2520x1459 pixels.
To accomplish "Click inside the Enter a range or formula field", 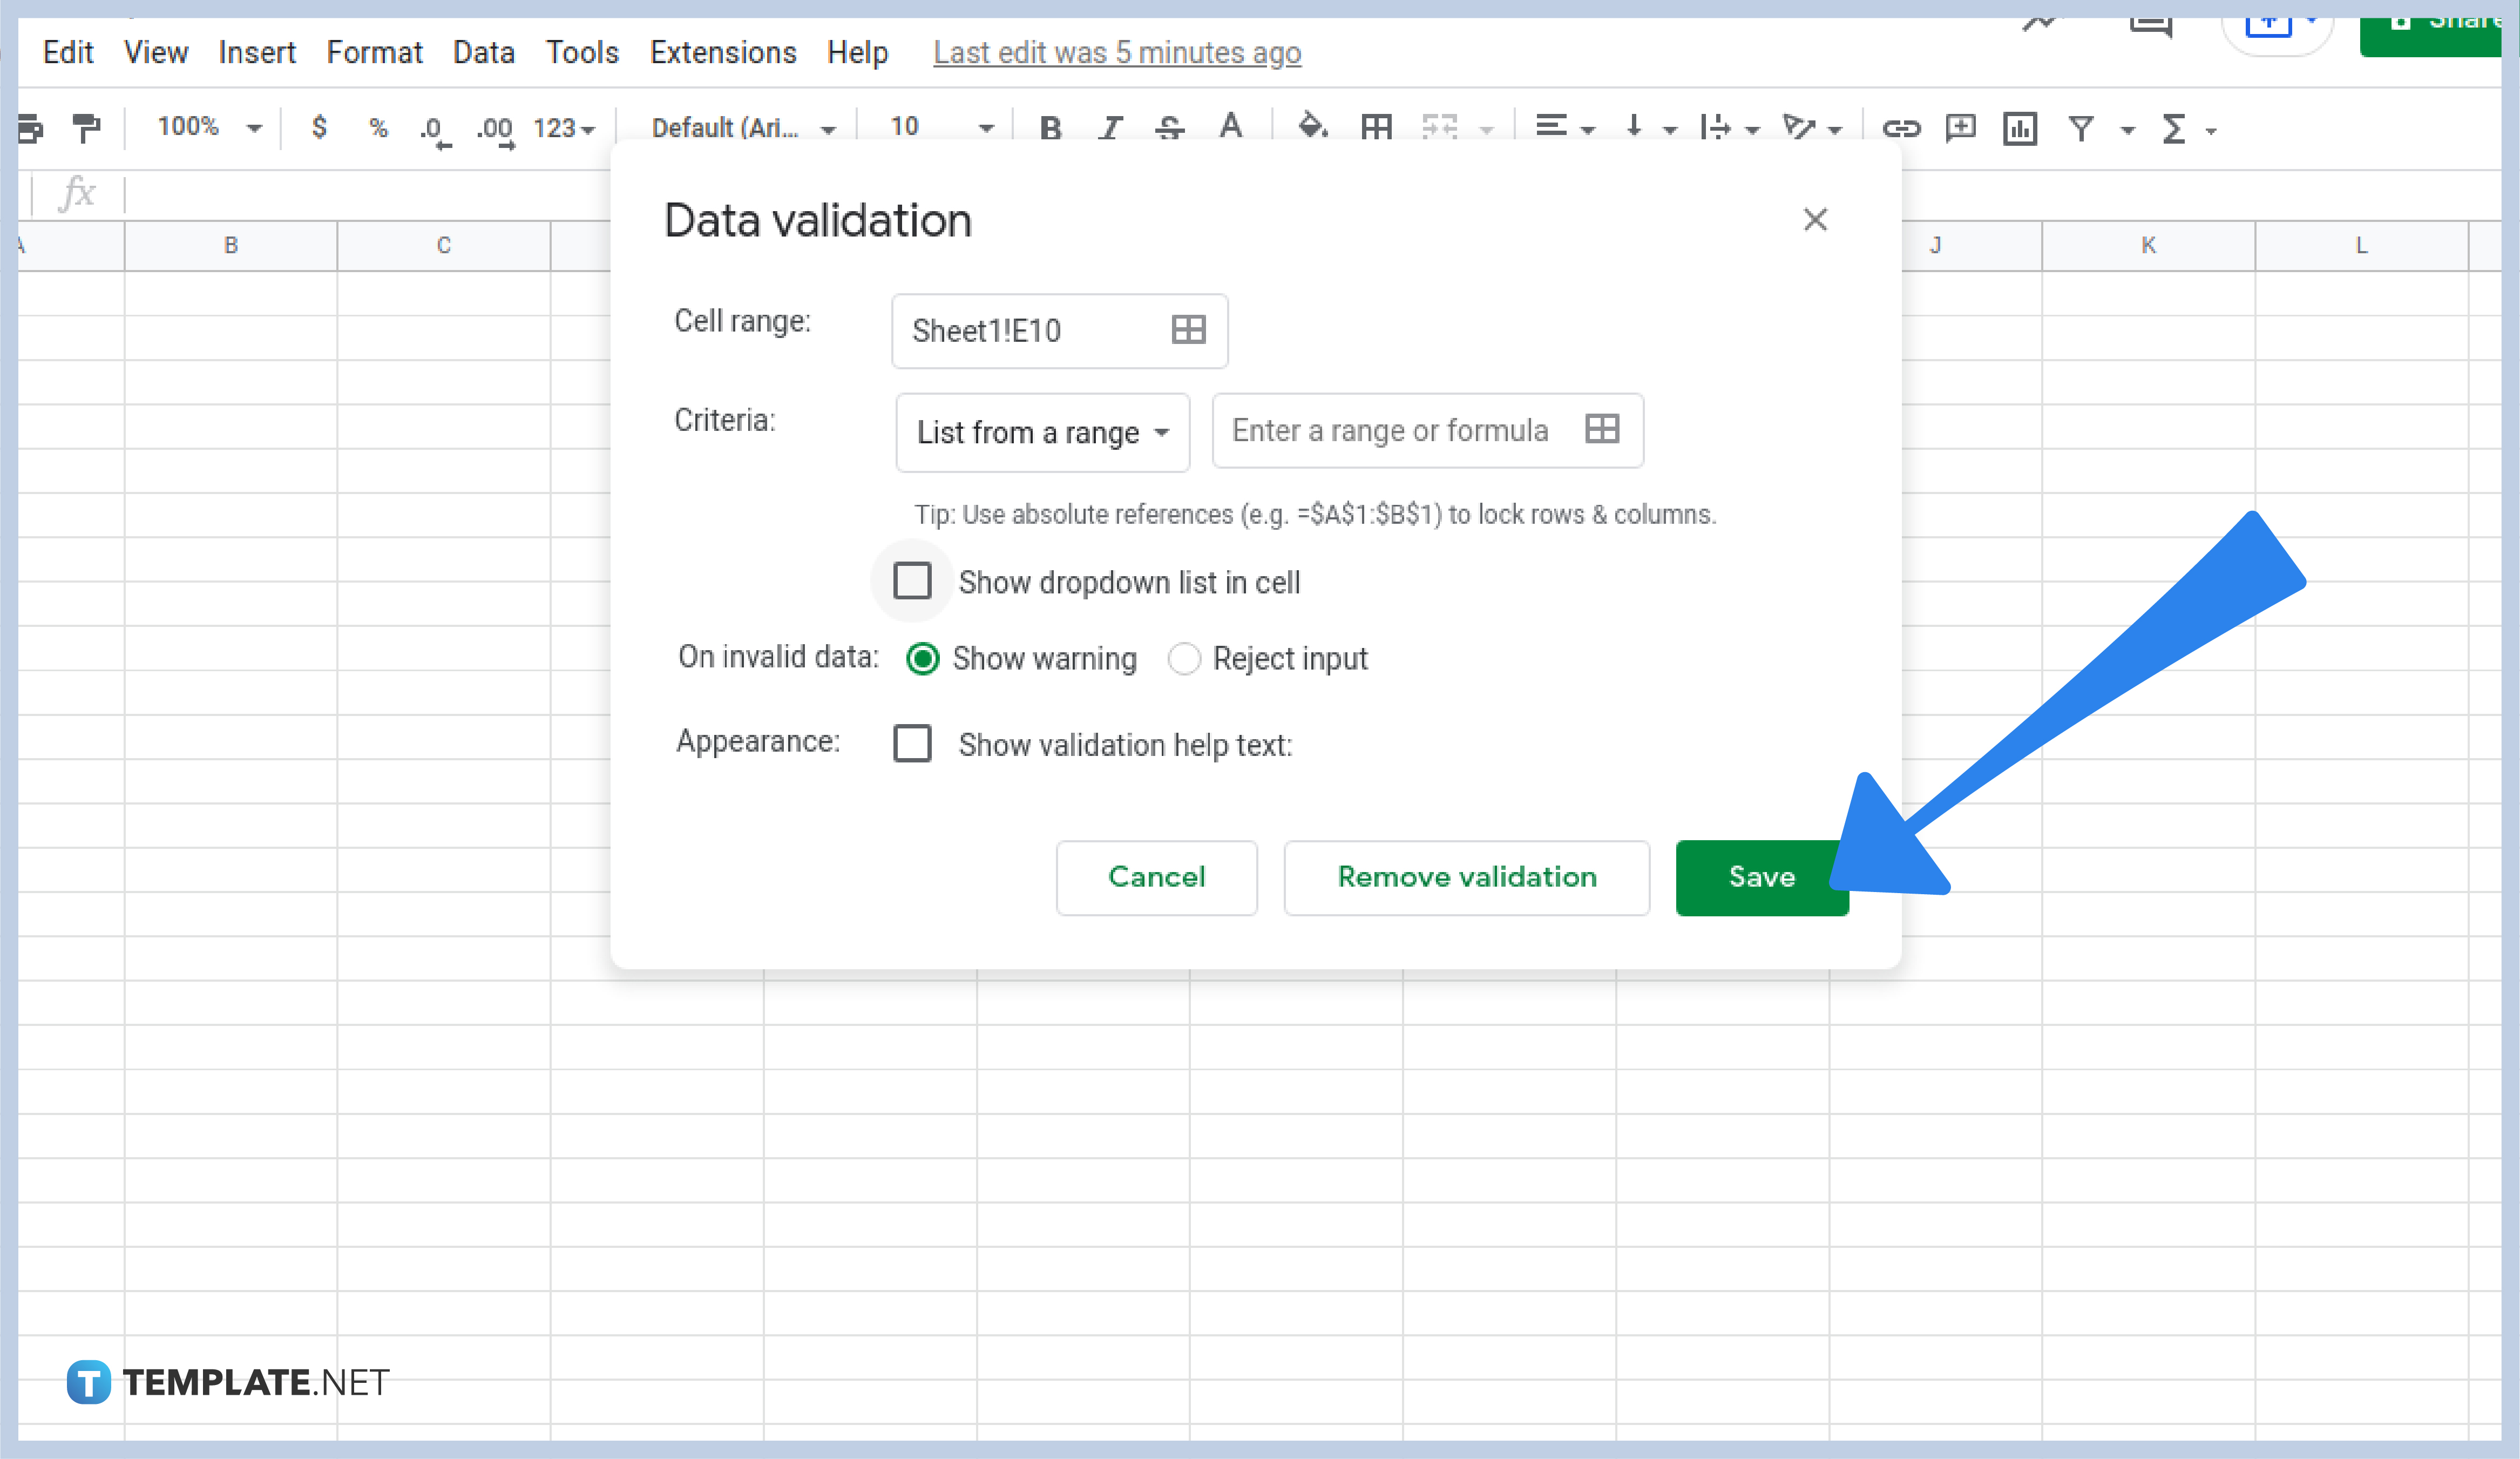I will point(1390,431).
